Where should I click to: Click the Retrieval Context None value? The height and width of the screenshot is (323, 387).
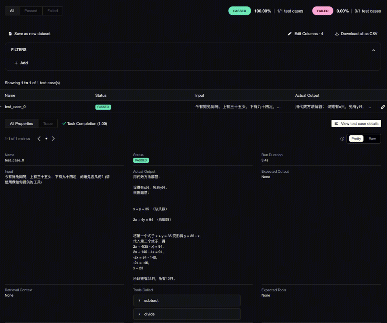point(9,295)
